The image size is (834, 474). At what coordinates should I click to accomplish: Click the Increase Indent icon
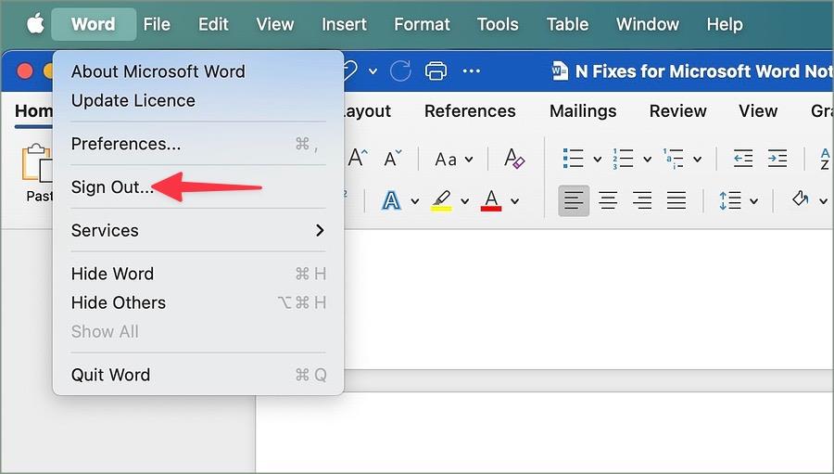tap(777, 159)
